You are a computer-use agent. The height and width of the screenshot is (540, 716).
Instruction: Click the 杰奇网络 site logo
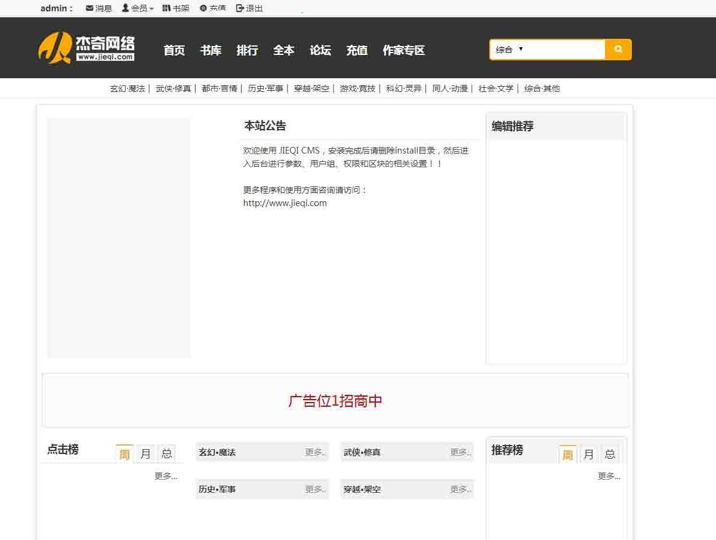coord(87,48)
